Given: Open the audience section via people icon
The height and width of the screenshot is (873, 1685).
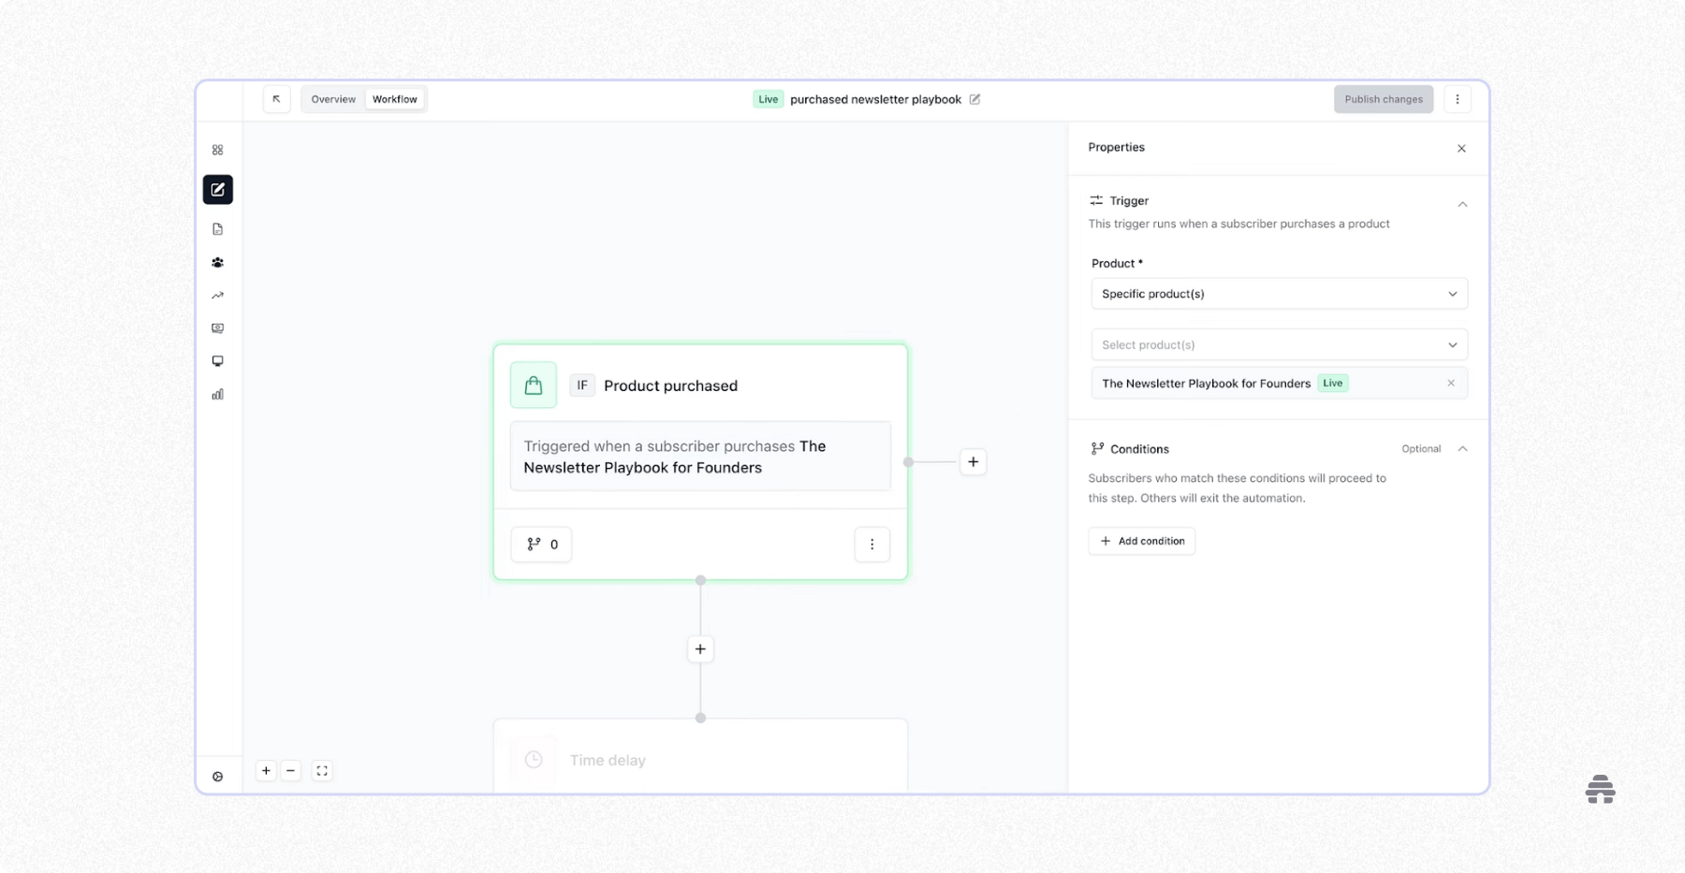Looking at the screenshot, I should (217, 263).
